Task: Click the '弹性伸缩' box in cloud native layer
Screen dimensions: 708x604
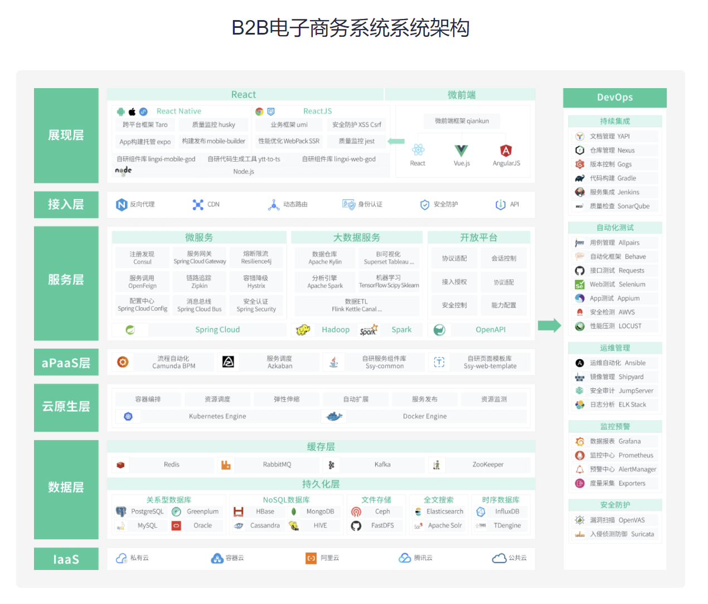Action: [287, 399]
